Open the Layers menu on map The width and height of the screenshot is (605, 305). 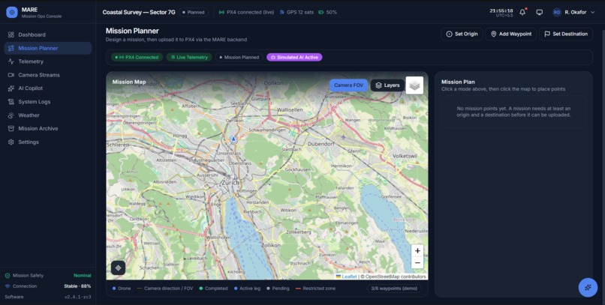click(x=388, y=85)
